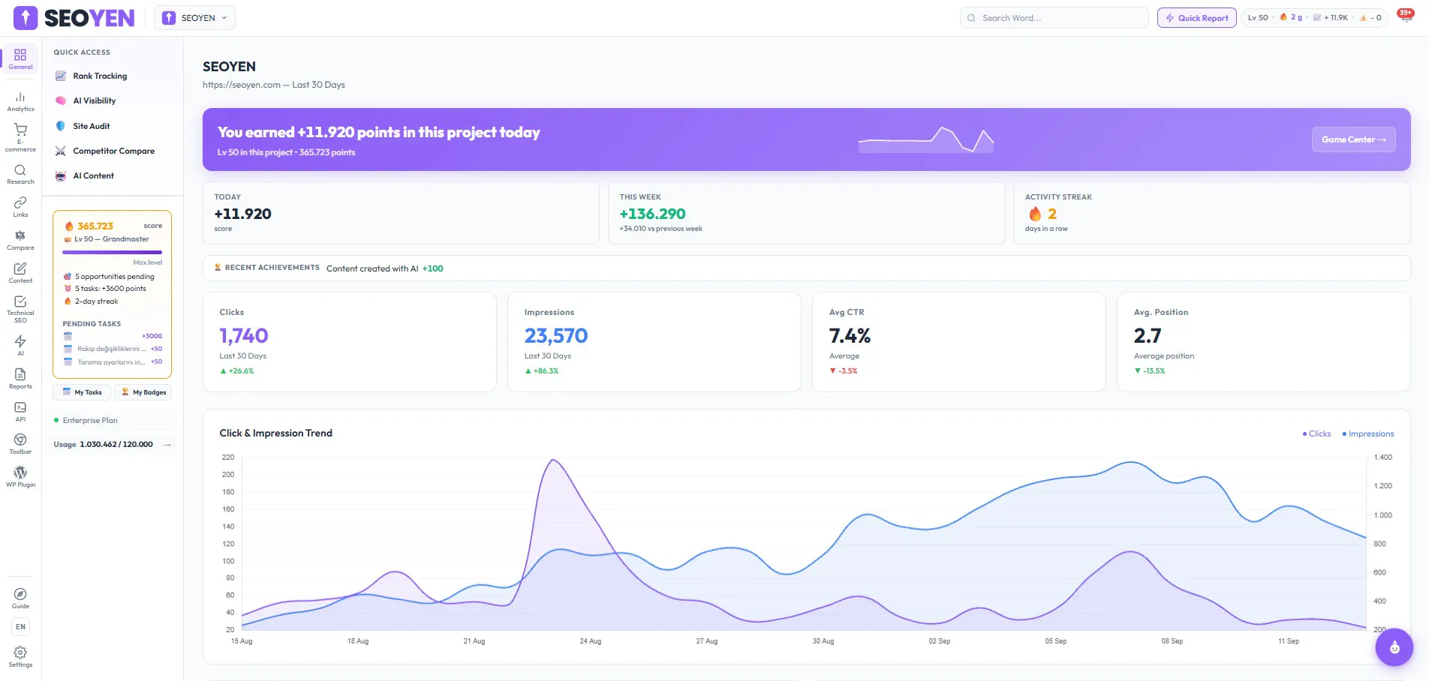Open the Impressions metric card

tap(654, 342)
